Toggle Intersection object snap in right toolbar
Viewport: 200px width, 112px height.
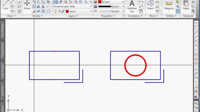click(x=196, y=41)
